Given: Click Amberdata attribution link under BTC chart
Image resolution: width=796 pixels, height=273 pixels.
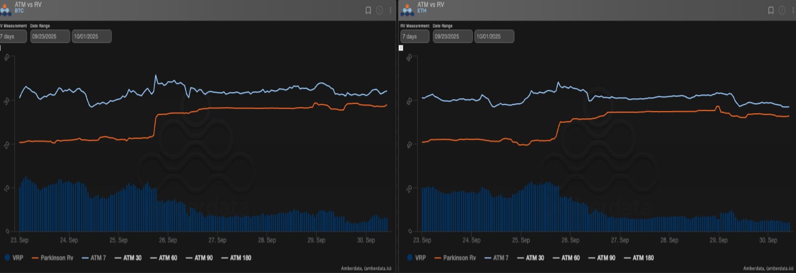Looking at the screenshot, I should point(366,269).
